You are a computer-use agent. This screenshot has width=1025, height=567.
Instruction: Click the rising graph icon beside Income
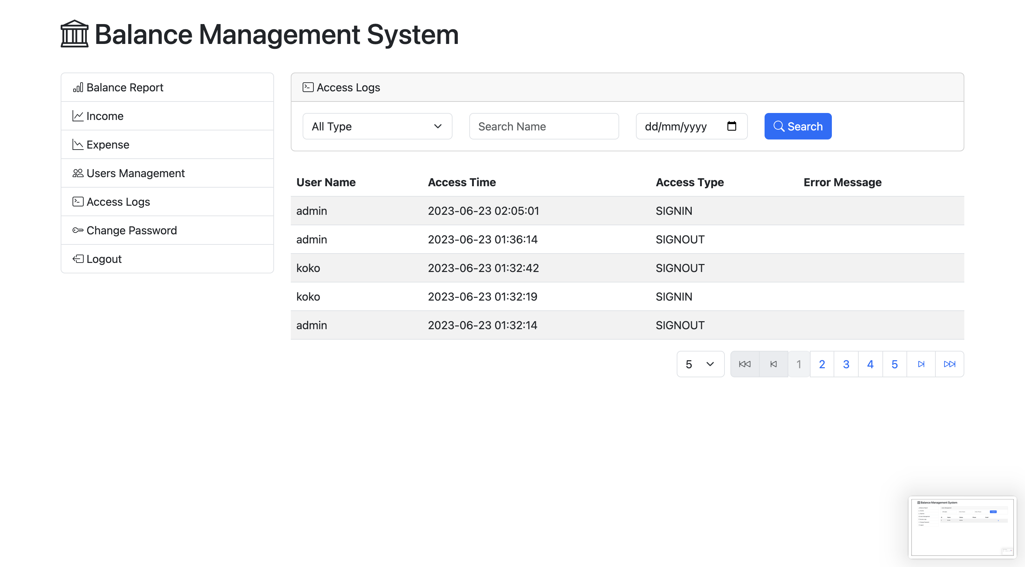tap(78, 116)
